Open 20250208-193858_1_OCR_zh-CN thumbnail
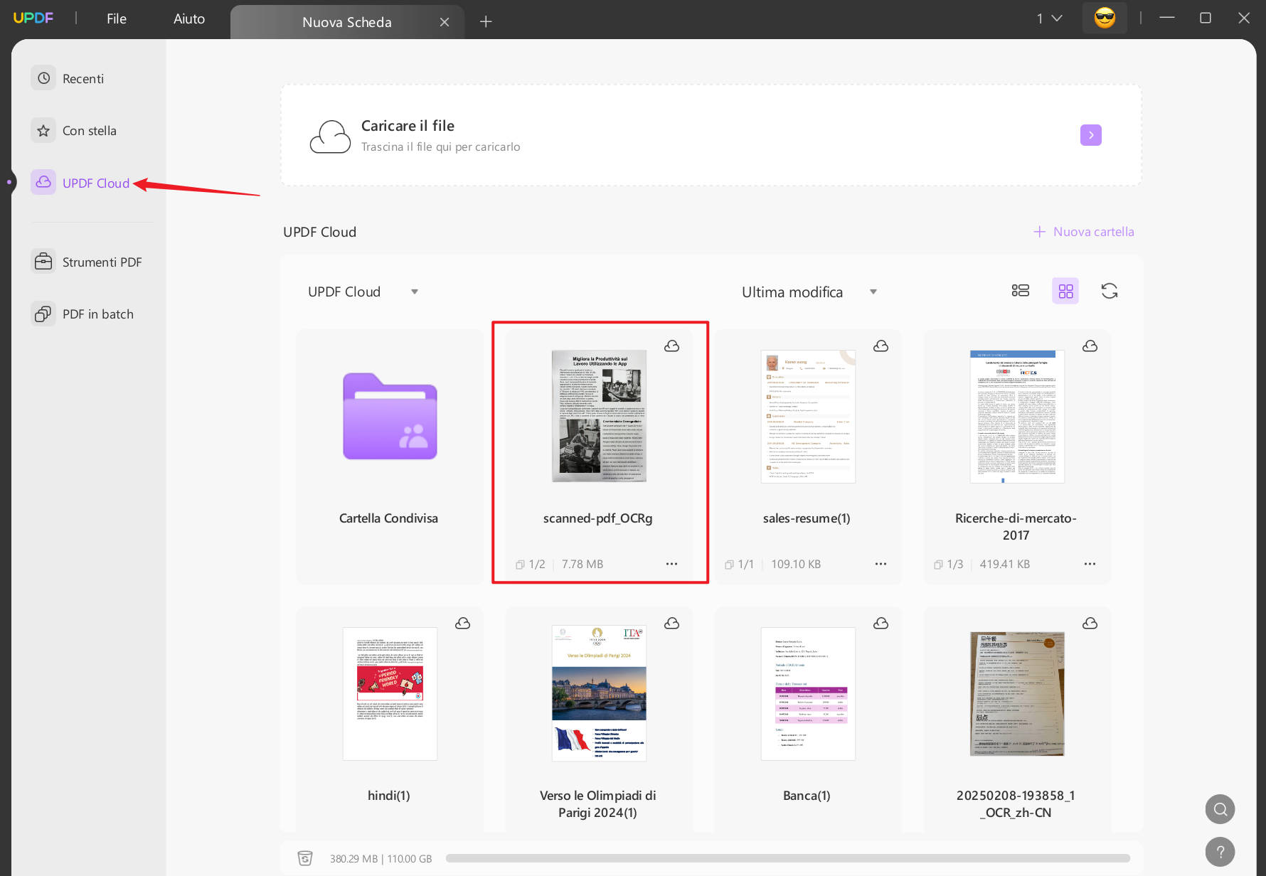The image size is (1266, 876). coord(1017,693)
